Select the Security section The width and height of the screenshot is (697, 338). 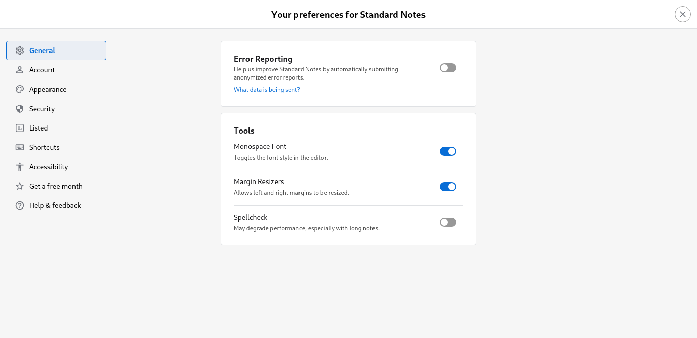pyautogui.click(x=42, y=109)
